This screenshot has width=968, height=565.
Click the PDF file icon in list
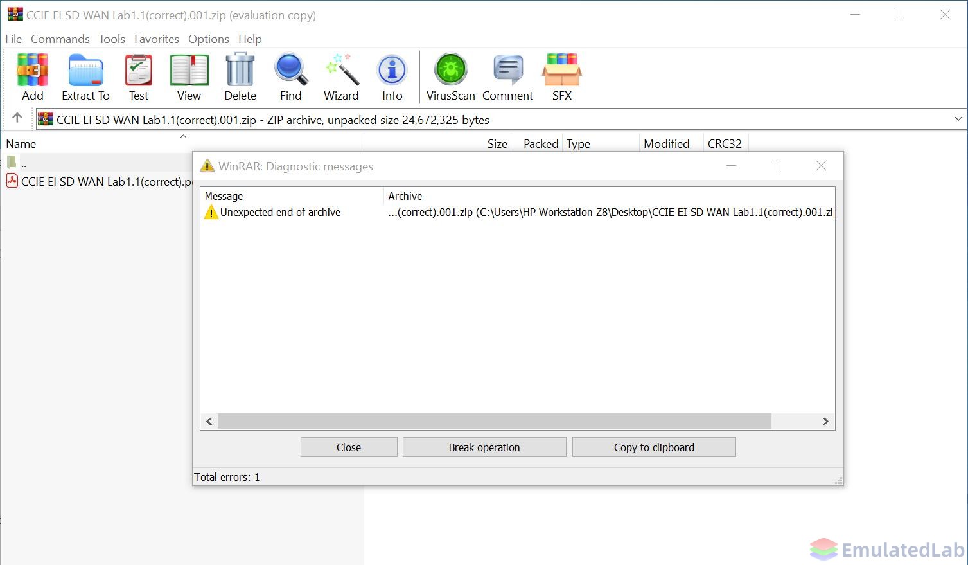[12, 181]
